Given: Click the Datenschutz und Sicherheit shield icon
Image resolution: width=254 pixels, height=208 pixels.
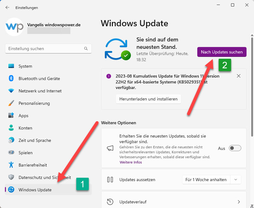Looking at the screenshot, I should click(x=11, y=177).
